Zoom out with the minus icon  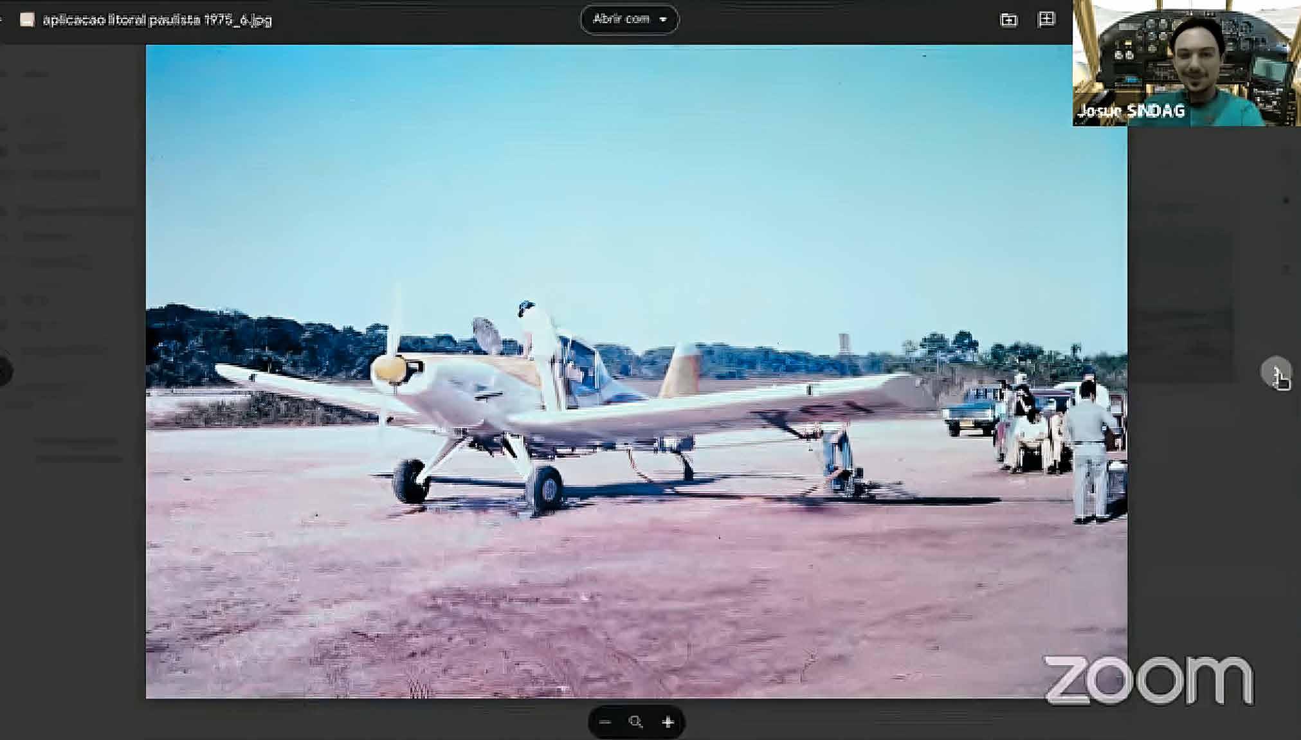(605, 722)
